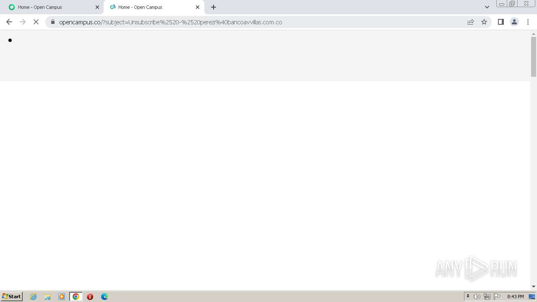Click scrollbar down arrow
Screen dimensions: 537x302
click(534, 286)
